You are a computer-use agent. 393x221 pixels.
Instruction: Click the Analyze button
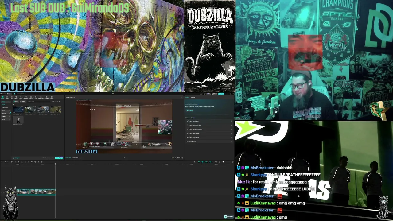click(190, 110)
